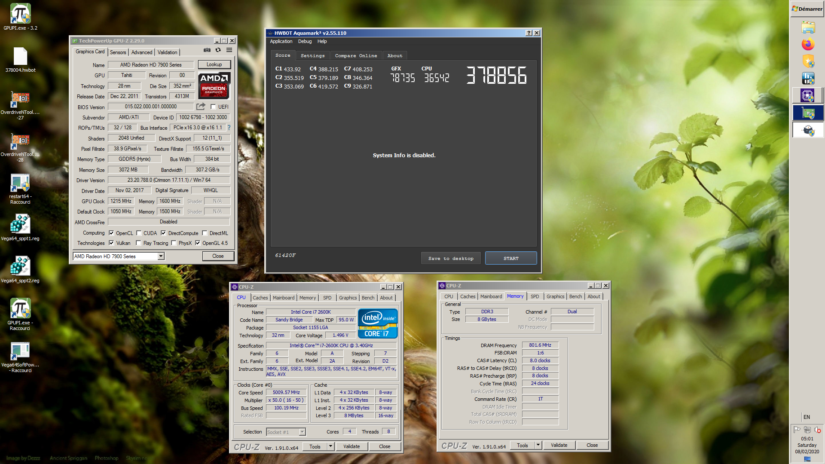
Task: Toggle the OpenCL checkbox
Action: [111, 233]
